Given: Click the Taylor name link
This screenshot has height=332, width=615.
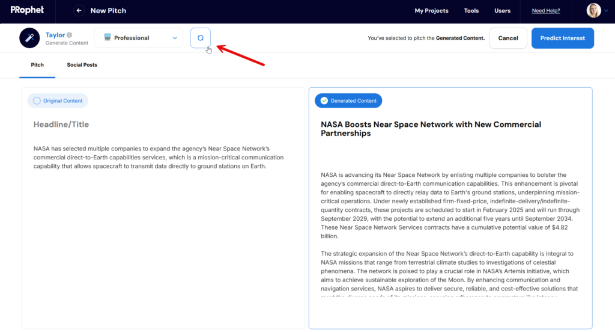Looking at the screenshot, I should coord(55,35).
